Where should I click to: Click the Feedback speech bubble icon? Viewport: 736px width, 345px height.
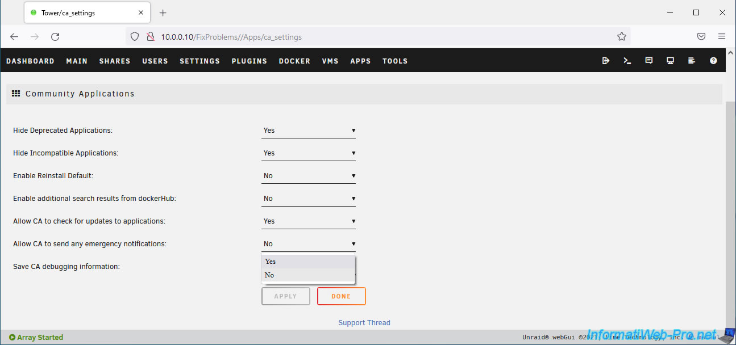pos(649,61)
